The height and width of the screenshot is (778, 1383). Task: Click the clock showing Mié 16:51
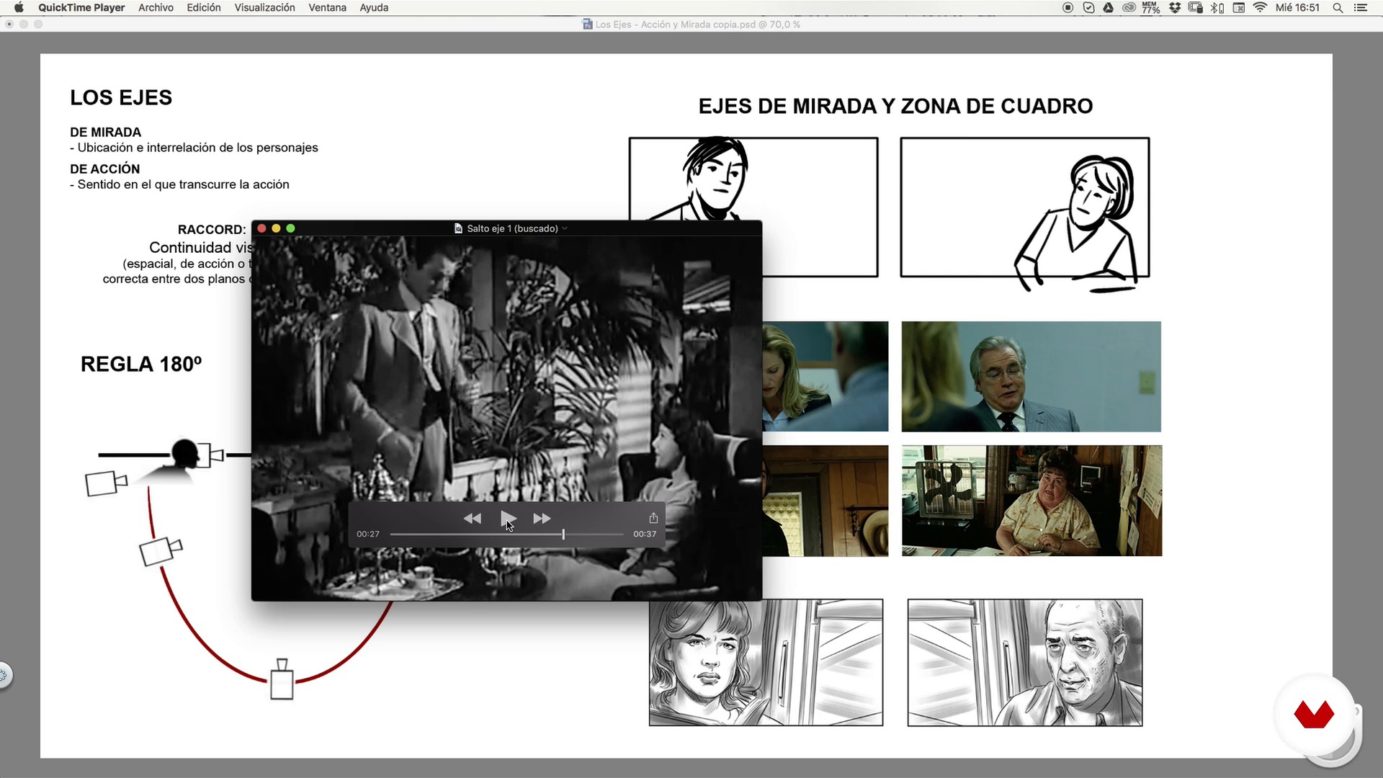[x=1297, y=8]
